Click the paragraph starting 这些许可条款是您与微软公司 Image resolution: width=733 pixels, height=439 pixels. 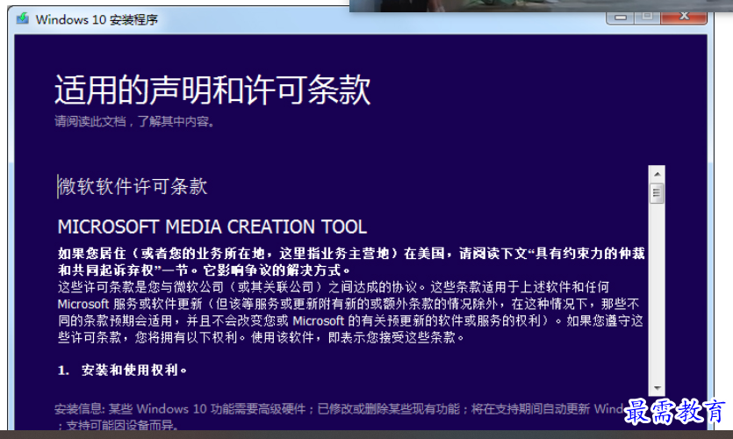point(350,312)
